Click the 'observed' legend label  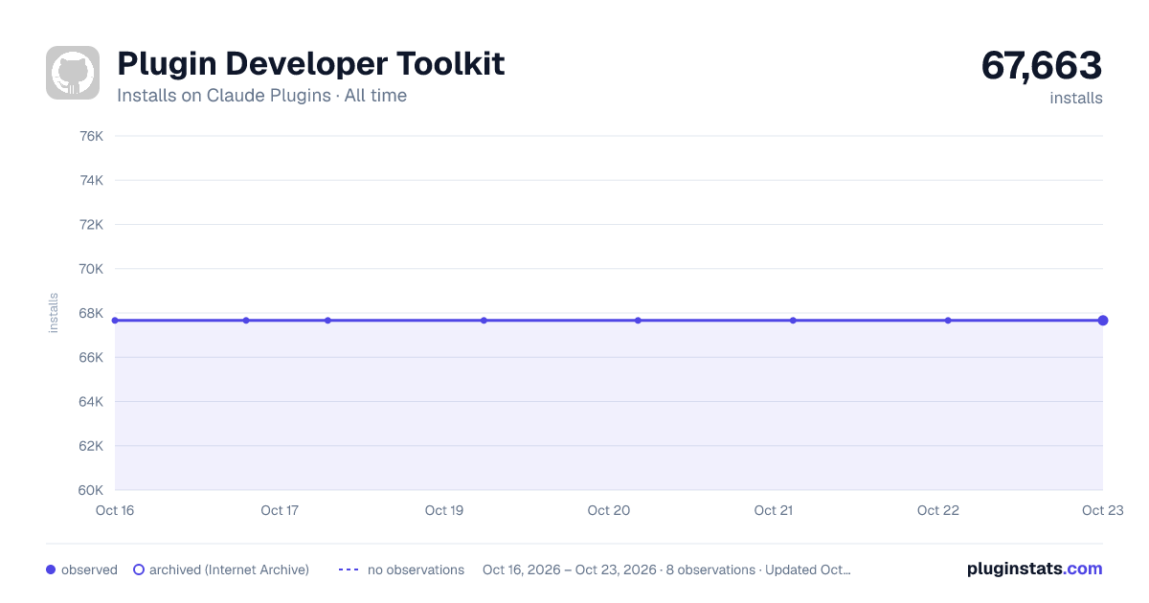tap(89, 569)
